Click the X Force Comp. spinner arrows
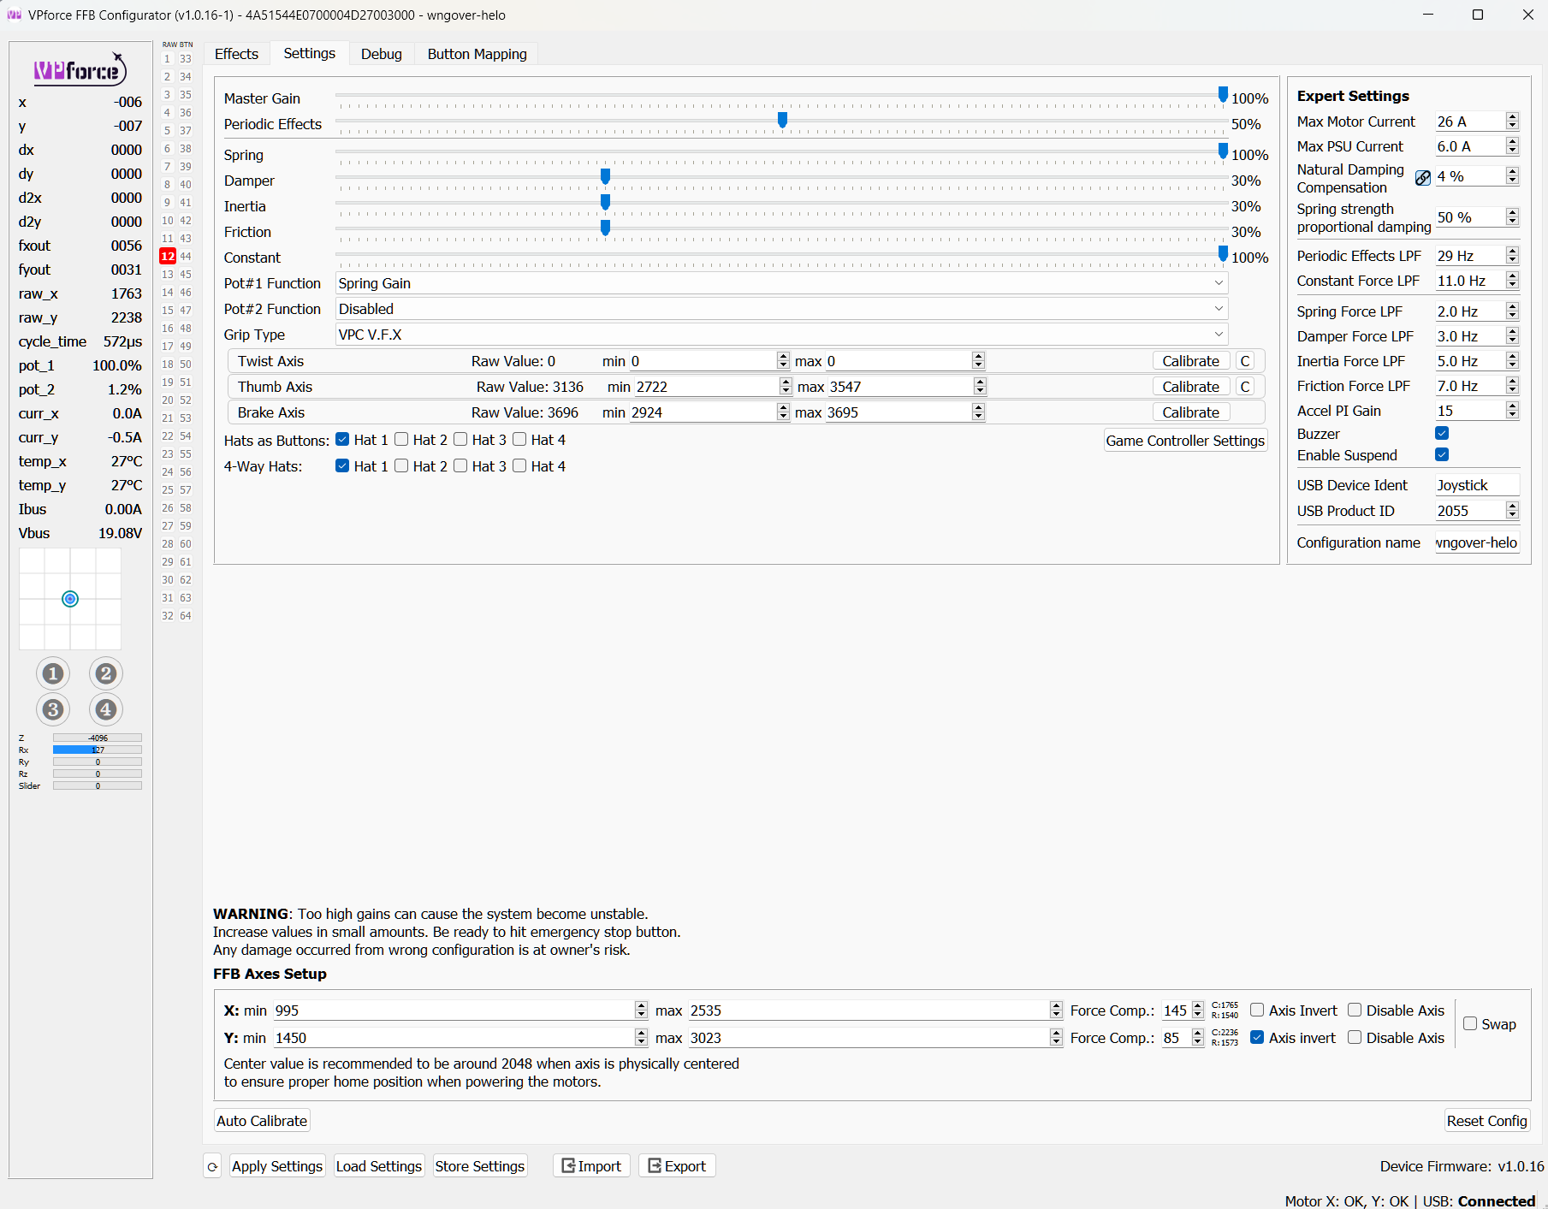 coord(1197,1010)
